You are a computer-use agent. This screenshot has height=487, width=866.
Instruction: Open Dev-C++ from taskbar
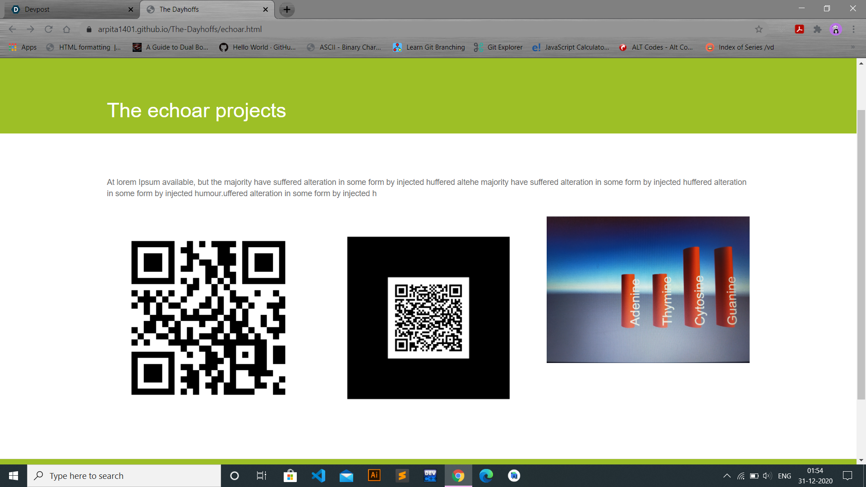430,476
